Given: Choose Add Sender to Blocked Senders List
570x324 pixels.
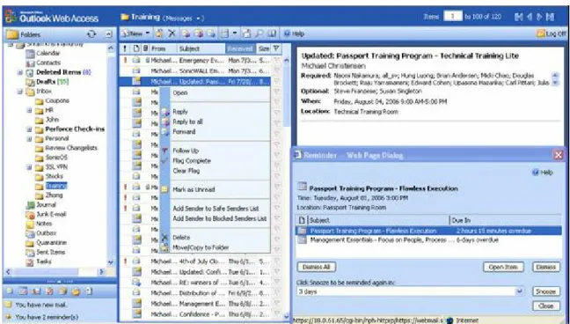Looking at the screenshot, I should coord(220,218).
